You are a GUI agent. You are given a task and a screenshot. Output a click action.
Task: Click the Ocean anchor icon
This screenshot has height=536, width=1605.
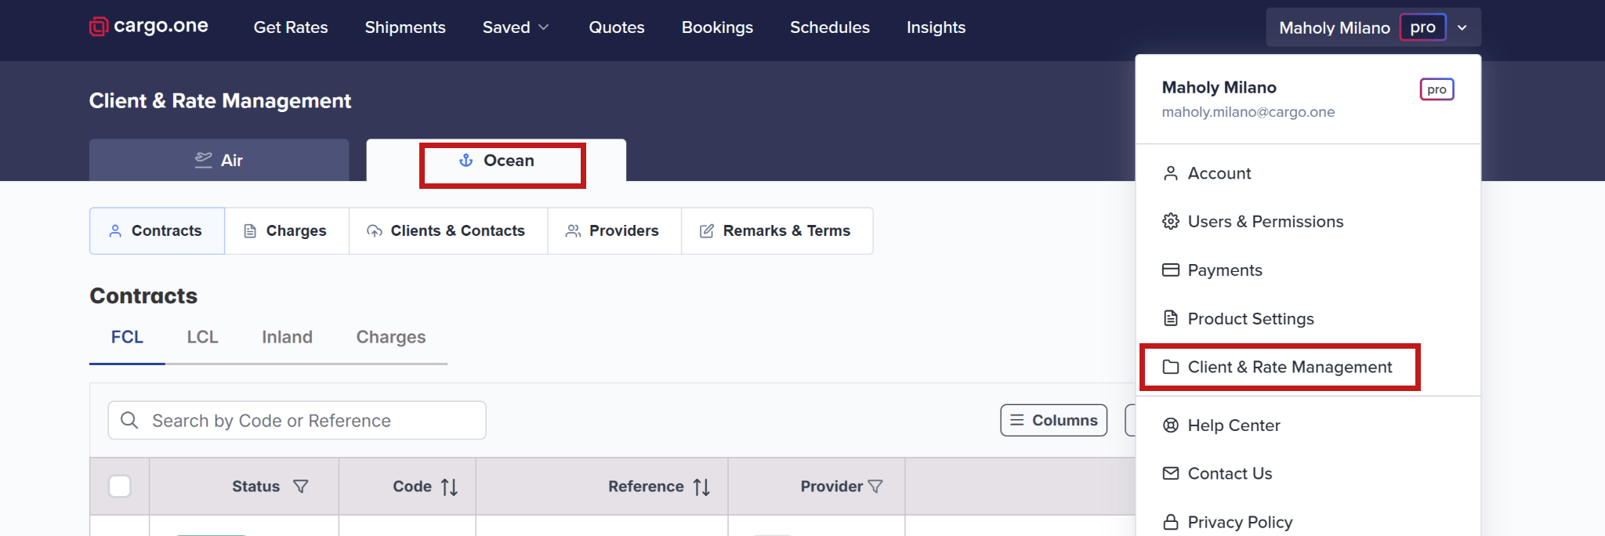466,161
